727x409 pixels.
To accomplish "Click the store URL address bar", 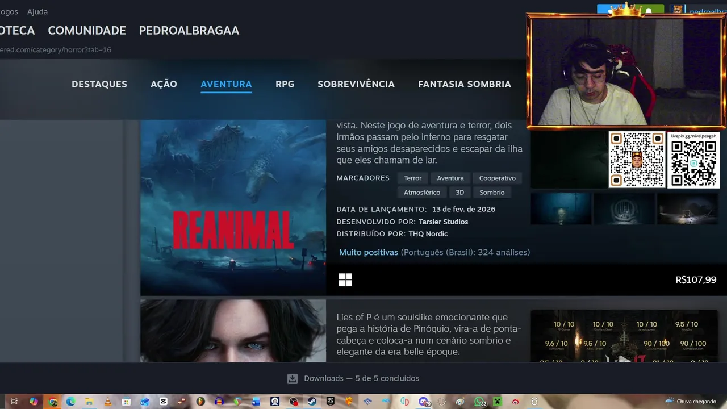I will tap(56, 50).
